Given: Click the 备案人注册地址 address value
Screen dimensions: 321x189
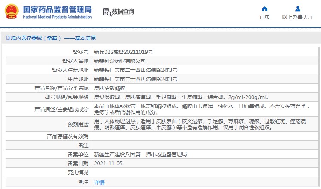Looking at the screenshot, I should 136,70.
